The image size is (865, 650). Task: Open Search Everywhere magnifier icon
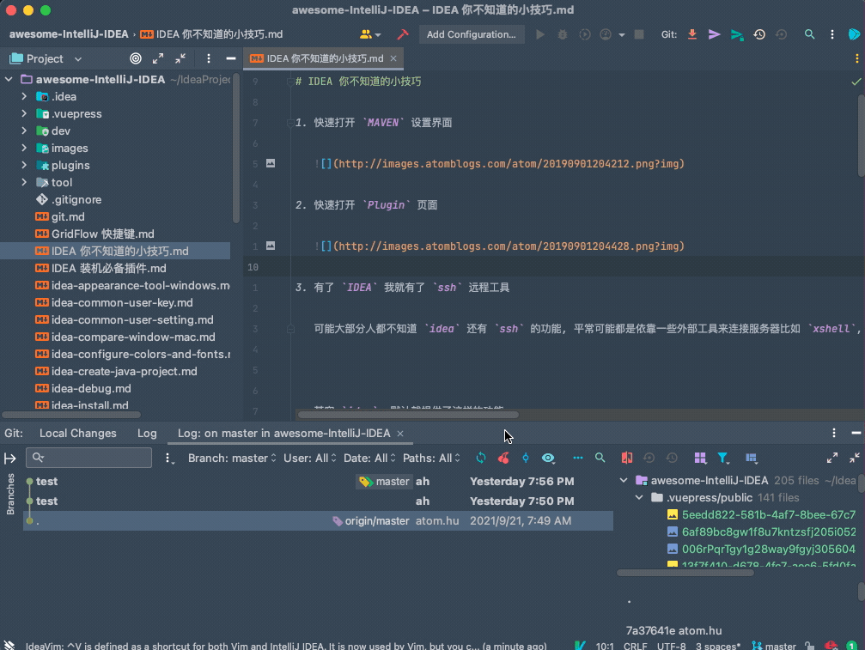tap(809, 34)
